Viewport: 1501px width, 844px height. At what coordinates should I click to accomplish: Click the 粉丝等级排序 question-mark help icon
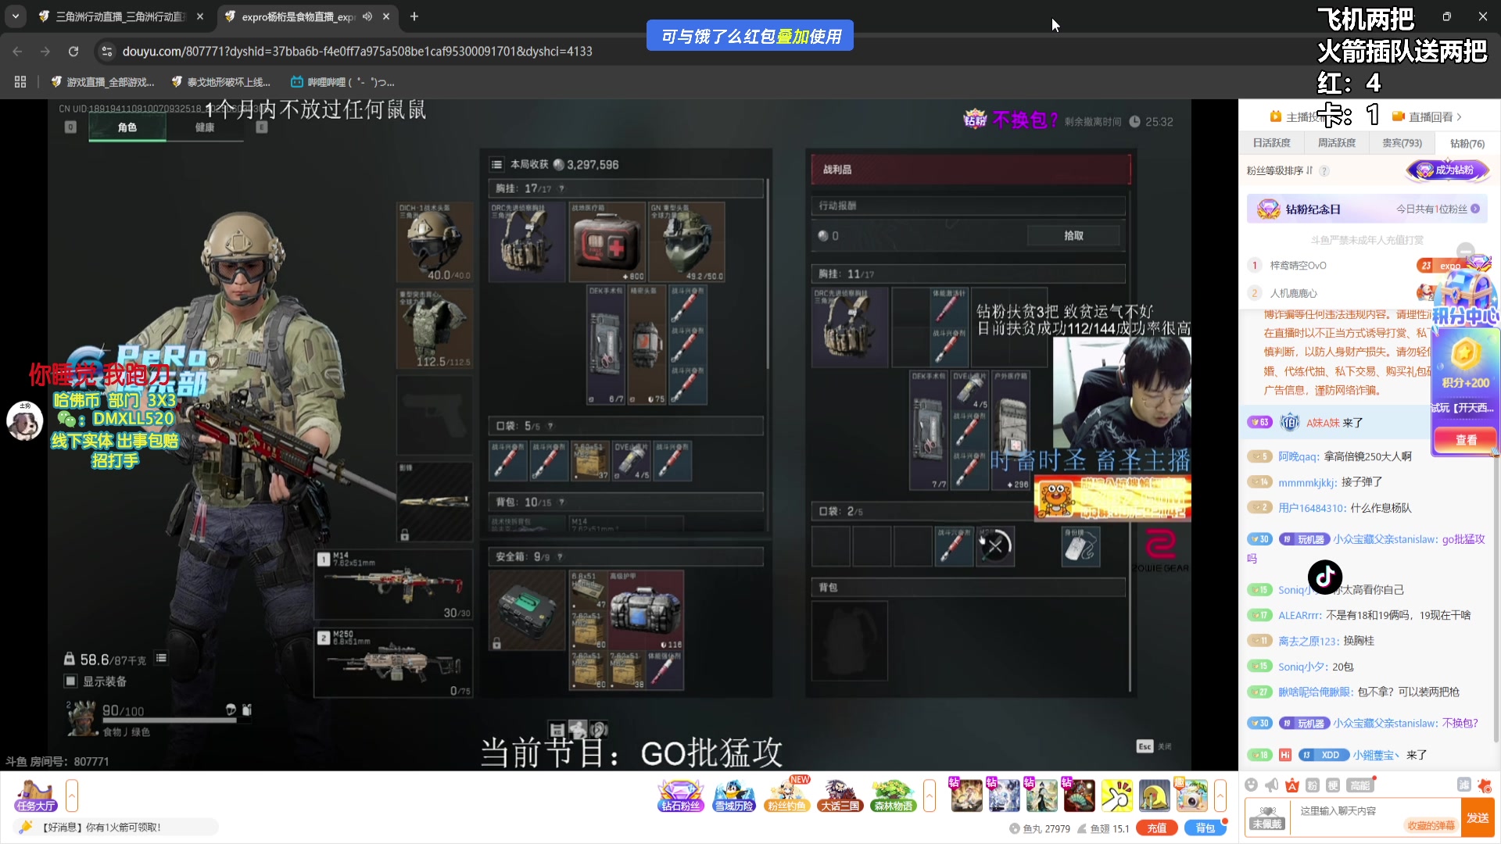point(1324,170)
